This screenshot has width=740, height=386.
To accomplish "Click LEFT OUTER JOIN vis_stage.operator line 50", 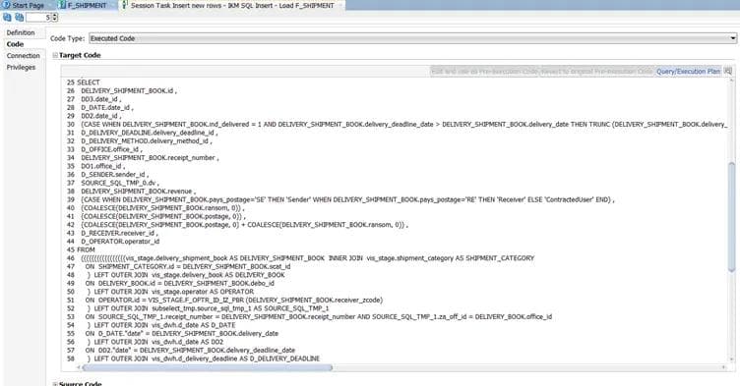I will [x=170, y=292].
